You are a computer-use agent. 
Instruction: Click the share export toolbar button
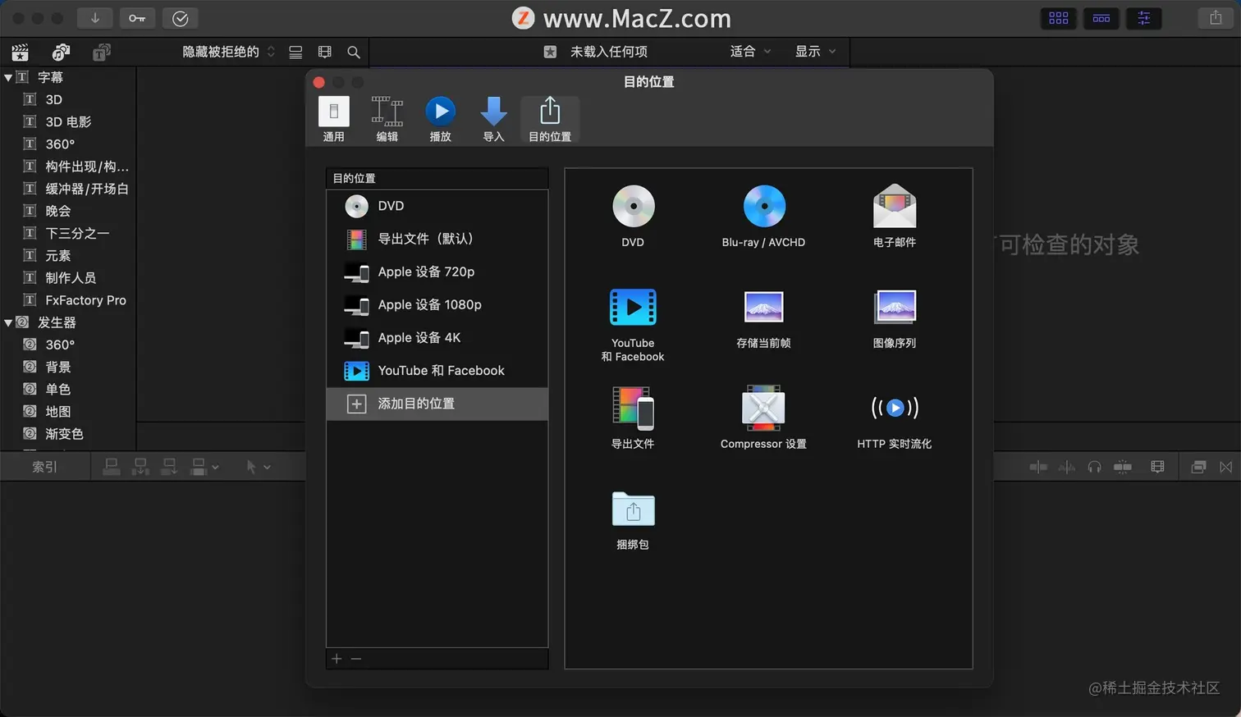click(x=1216, y=18)
